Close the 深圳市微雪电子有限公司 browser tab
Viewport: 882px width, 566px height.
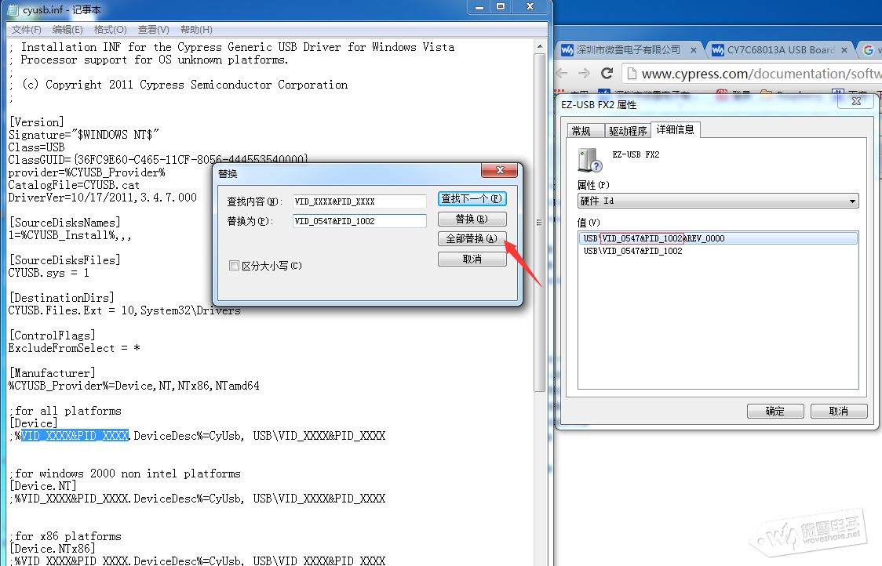pyautogui.click(x=694, y=50)
